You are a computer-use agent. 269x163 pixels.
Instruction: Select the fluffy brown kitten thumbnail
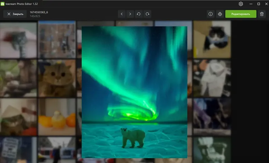click(57, 78)
